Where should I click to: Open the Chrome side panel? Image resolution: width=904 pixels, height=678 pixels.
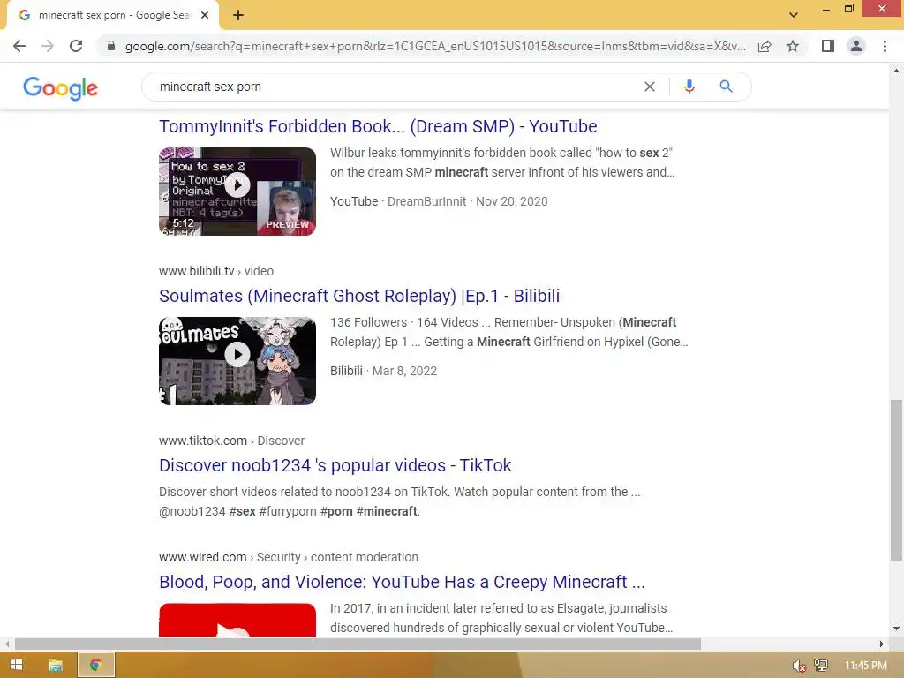828,46
